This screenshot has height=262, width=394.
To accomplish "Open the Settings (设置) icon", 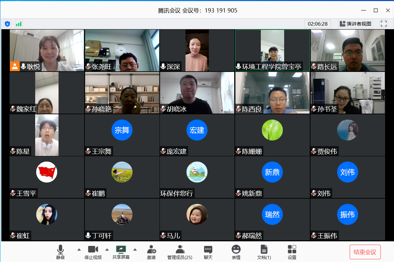I will click(292, 252).
